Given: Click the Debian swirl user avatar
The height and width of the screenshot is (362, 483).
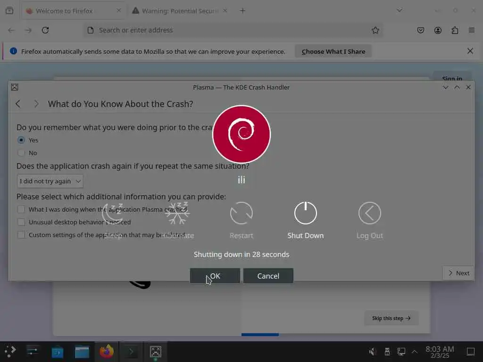Looking at the screenshot, I should [x=241, y=134].
